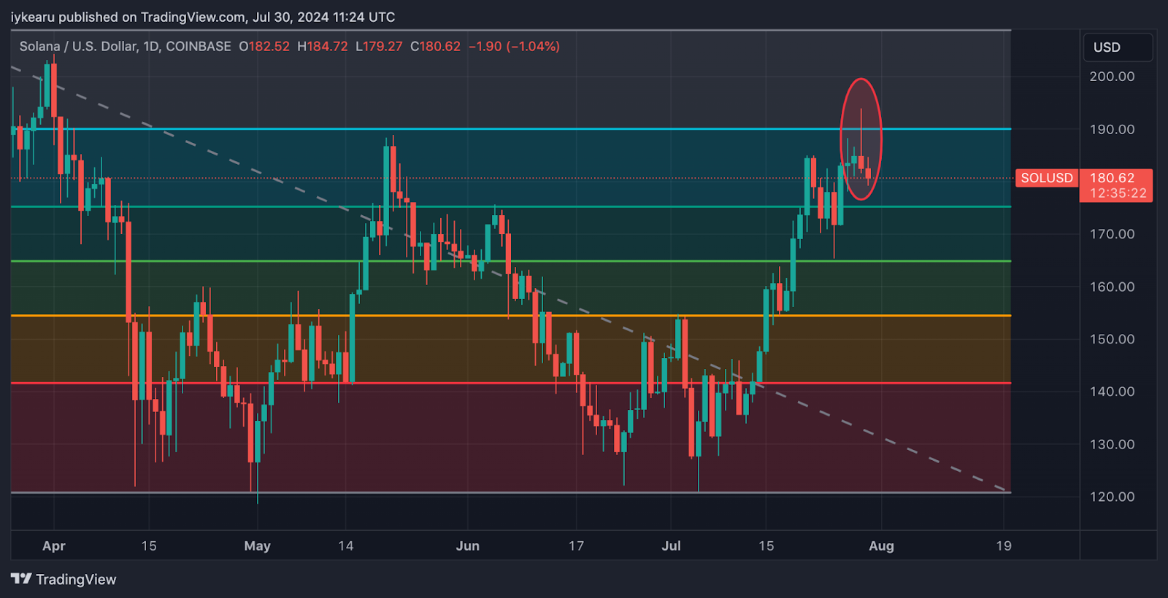The height and width of the screenshot is (598, 1168).
Task: Click the 130.00 price axis label
Action: click(1112, 444)
